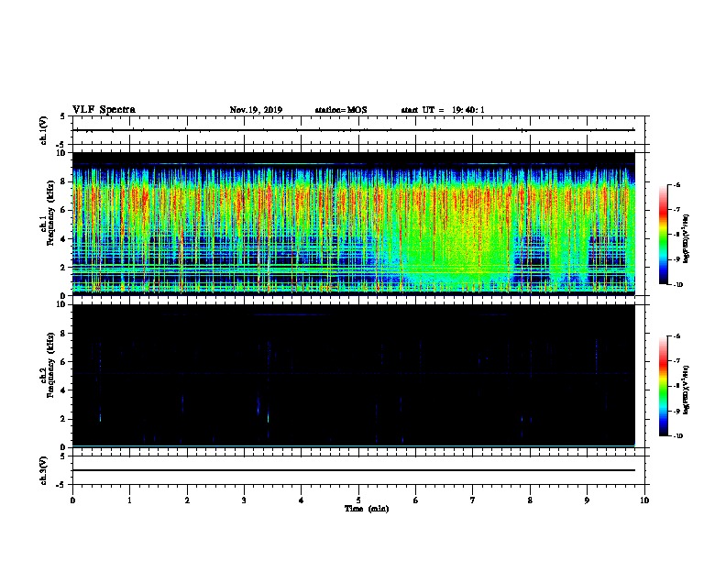The image size is (726, 561).
Task: Click Time axis tick label "9"
Action: pos(587,500)
